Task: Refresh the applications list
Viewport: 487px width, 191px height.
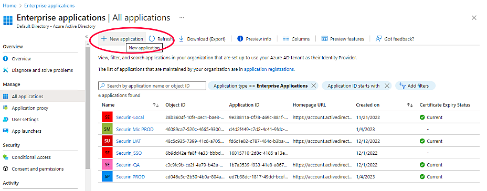Action: (x=161, y=39)
